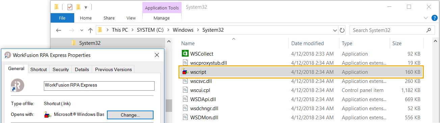Select the wscript file name
Viewport: 440px width, 123px height.
198,72
